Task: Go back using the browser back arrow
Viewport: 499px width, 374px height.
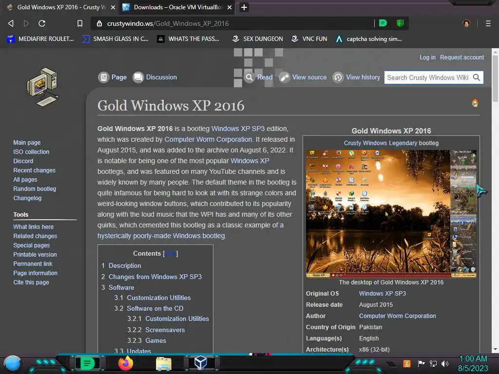Action: pyautogui.click(x=11, y=23)
